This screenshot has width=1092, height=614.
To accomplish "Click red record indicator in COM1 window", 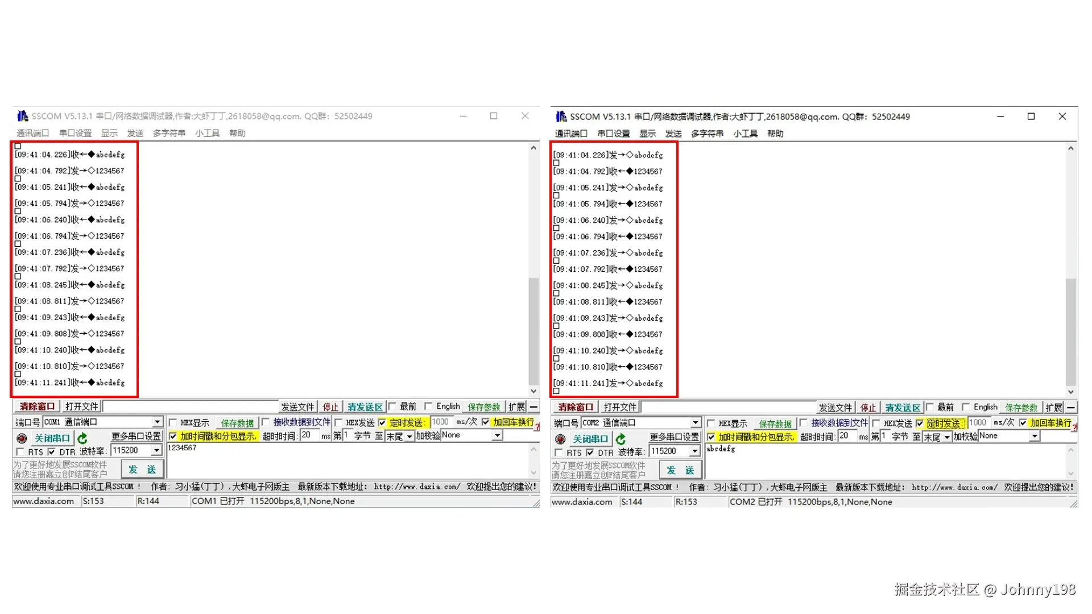I will click(x=22, y=438).
